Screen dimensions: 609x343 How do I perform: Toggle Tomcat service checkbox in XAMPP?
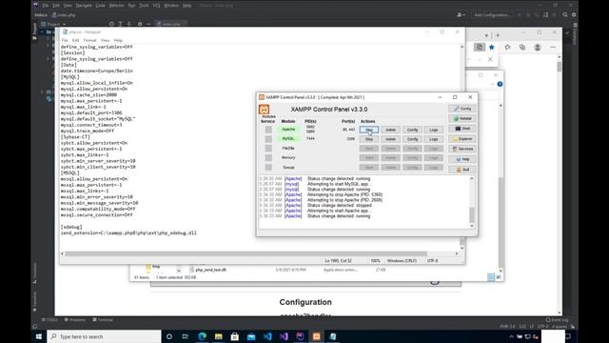[x=268, y=168]
